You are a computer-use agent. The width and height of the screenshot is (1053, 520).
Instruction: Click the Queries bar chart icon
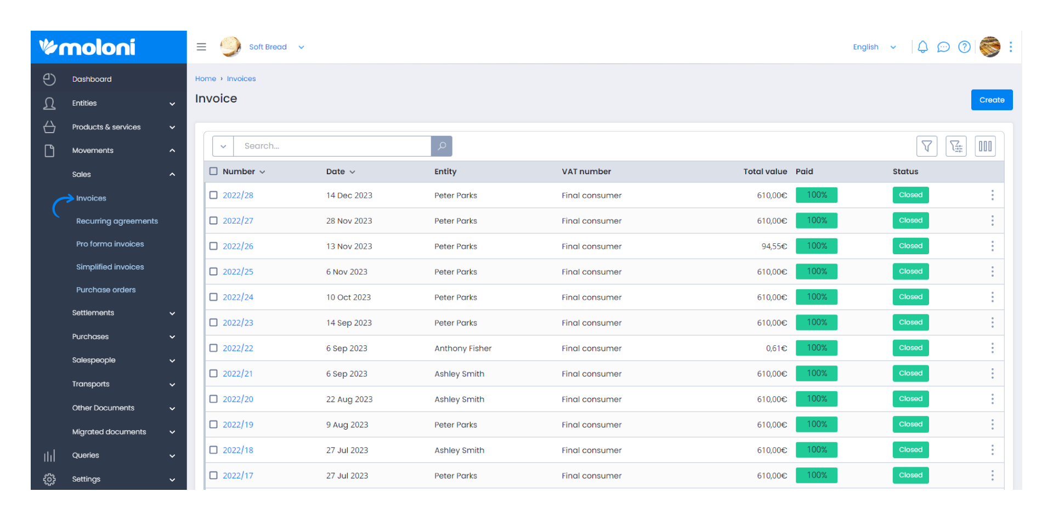tap(49, 456)
